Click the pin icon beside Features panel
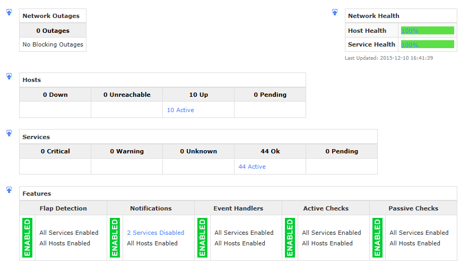 coord(9,190)
